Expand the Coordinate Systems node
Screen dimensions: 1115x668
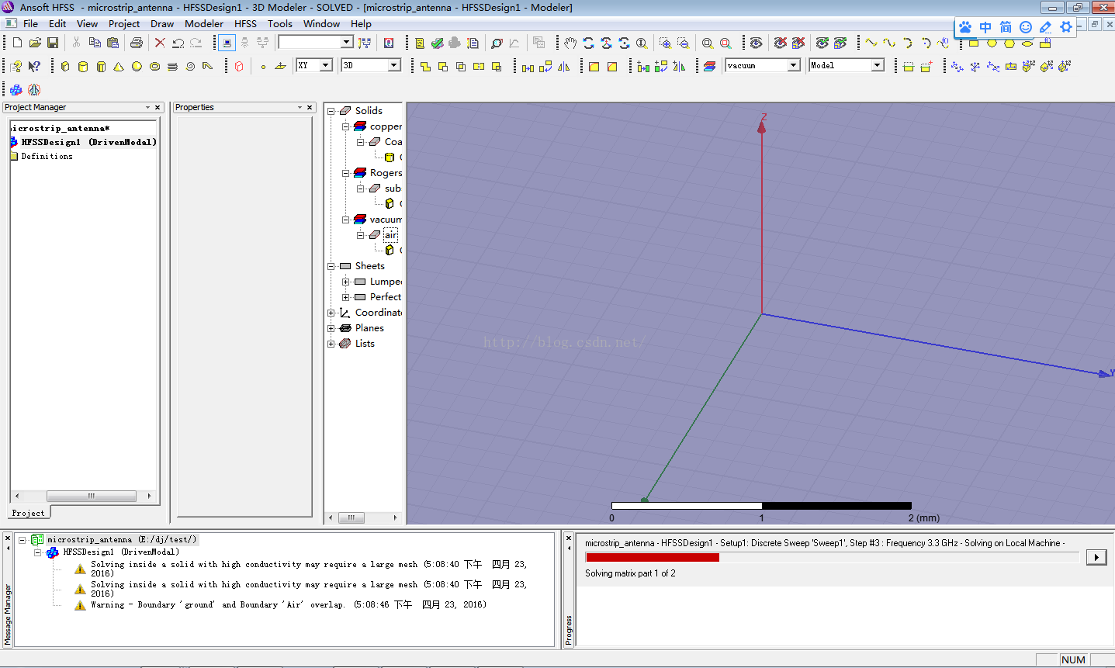[331, 313]
